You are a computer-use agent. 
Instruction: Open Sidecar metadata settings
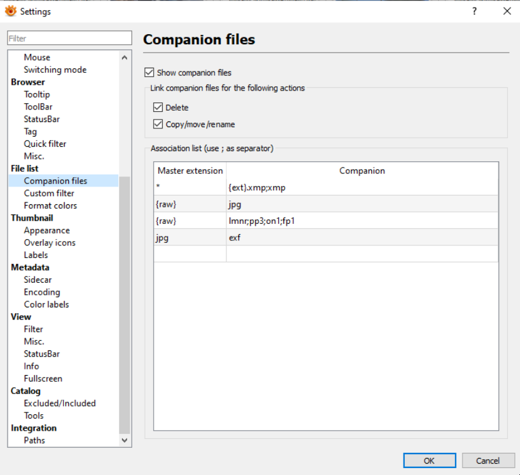pyautogui.click(x=37, y=280)
